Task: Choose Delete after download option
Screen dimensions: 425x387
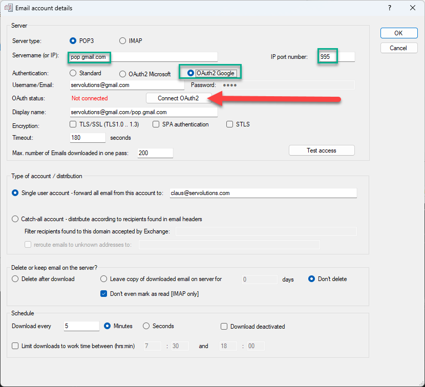Action: coord(15,279)
